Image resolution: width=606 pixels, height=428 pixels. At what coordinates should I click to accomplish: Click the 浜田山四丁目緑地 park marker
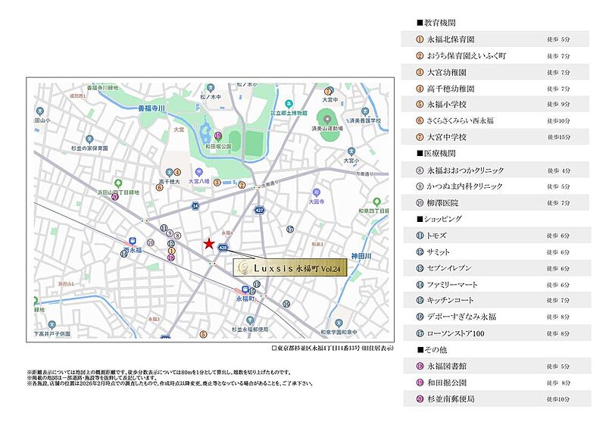117,183
